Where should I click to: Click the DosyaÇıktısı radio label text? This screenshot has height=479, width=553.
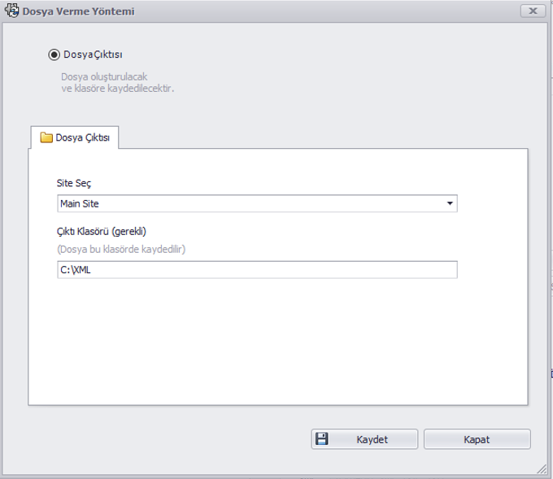93,54
